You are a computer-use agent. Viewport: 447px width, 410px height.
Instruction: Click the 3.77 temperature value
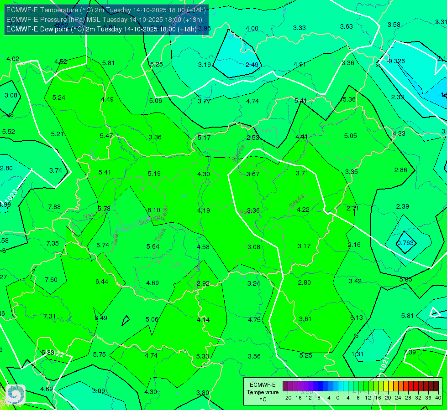[x=204, y=101]
